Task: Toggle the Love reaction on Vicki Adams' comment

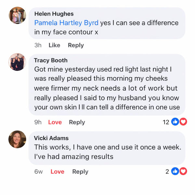Action: 57,172
